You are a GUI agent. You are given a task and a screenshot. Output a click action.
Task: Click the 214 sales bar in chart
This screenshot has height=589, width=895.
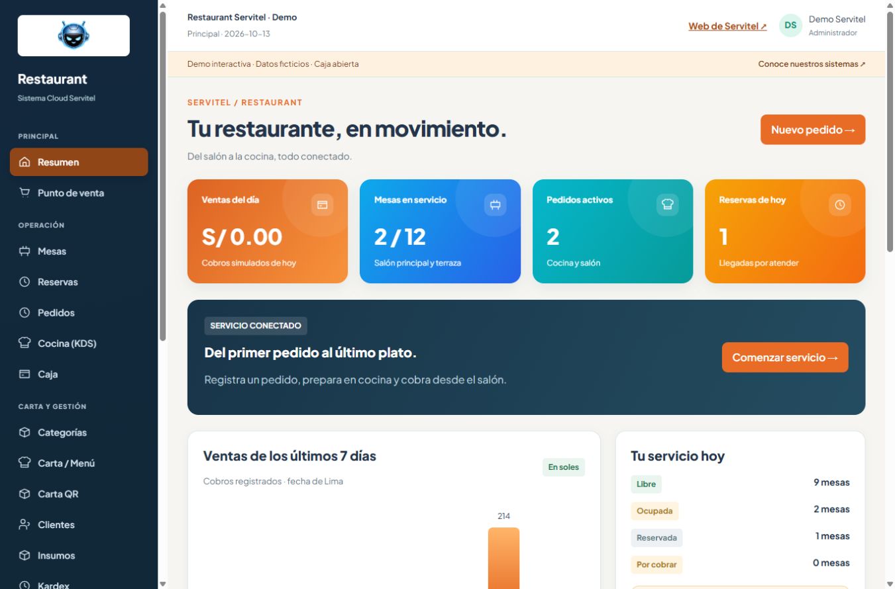point(503,558)
